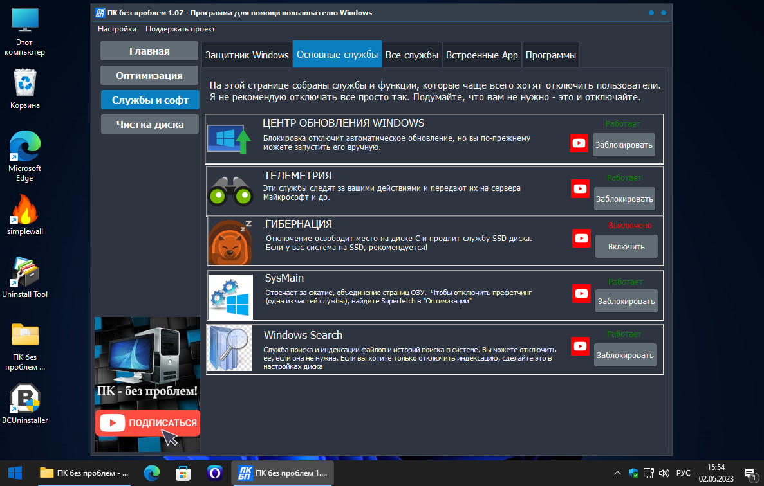Viewport: 764px width, 486px height.
Task: Click the SysMain gears icon
Action: pos(230,296)
